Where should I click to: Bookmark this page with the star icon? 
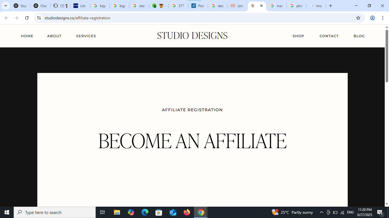[x=358, y=18]
